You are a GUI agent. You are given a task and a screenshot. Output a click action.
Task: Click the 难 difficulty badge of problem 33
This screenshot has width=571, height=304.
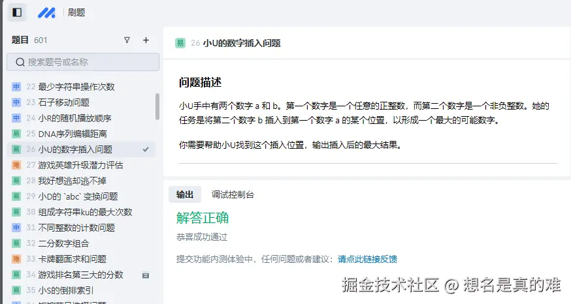pyautogui.click(x=16, y=258)
